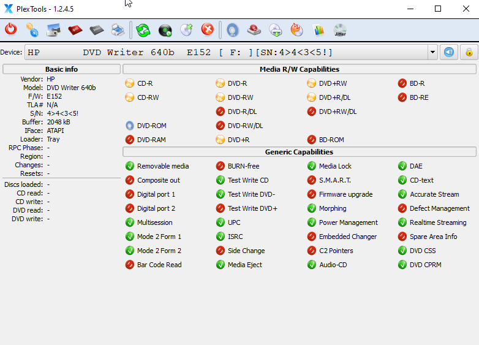Click the HP DVD Writer device field
The height and width of the screenshot is (345, 479).
click(227, 52)
